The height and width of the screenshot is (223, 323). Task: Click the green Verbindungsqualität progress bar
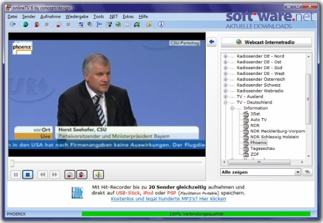point(196,214)
